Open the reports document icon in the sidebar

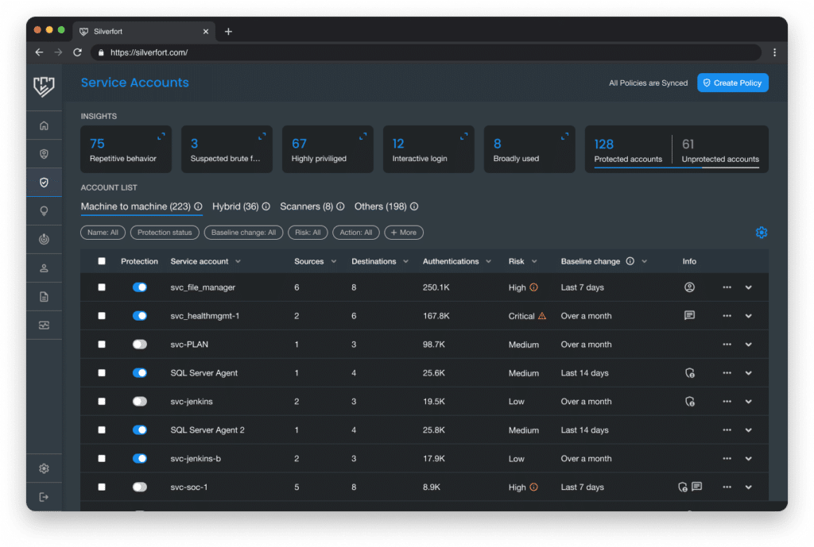pyautogui.click(x=44, y=295)
